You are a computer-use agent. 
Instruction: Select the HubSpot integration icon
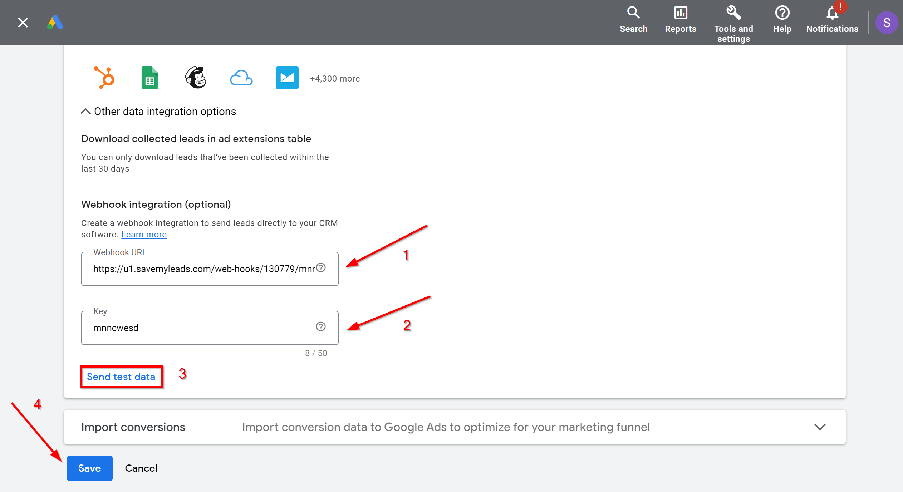point(104,78)
